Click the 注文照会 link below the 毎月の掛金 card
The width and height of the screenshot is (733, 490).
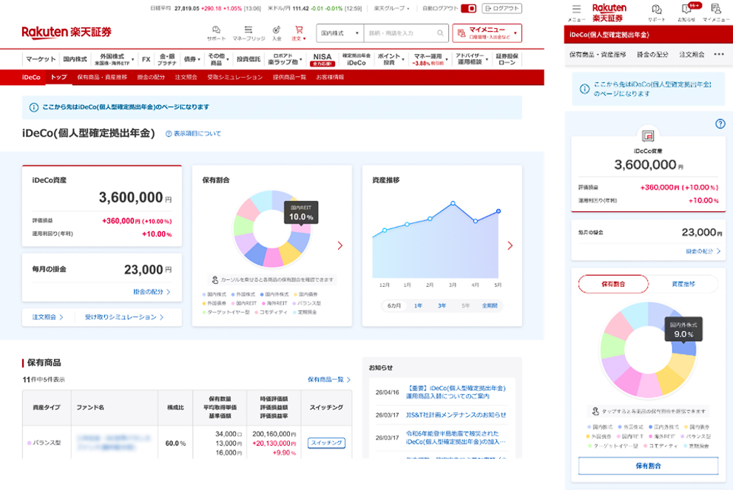[47, 317]
